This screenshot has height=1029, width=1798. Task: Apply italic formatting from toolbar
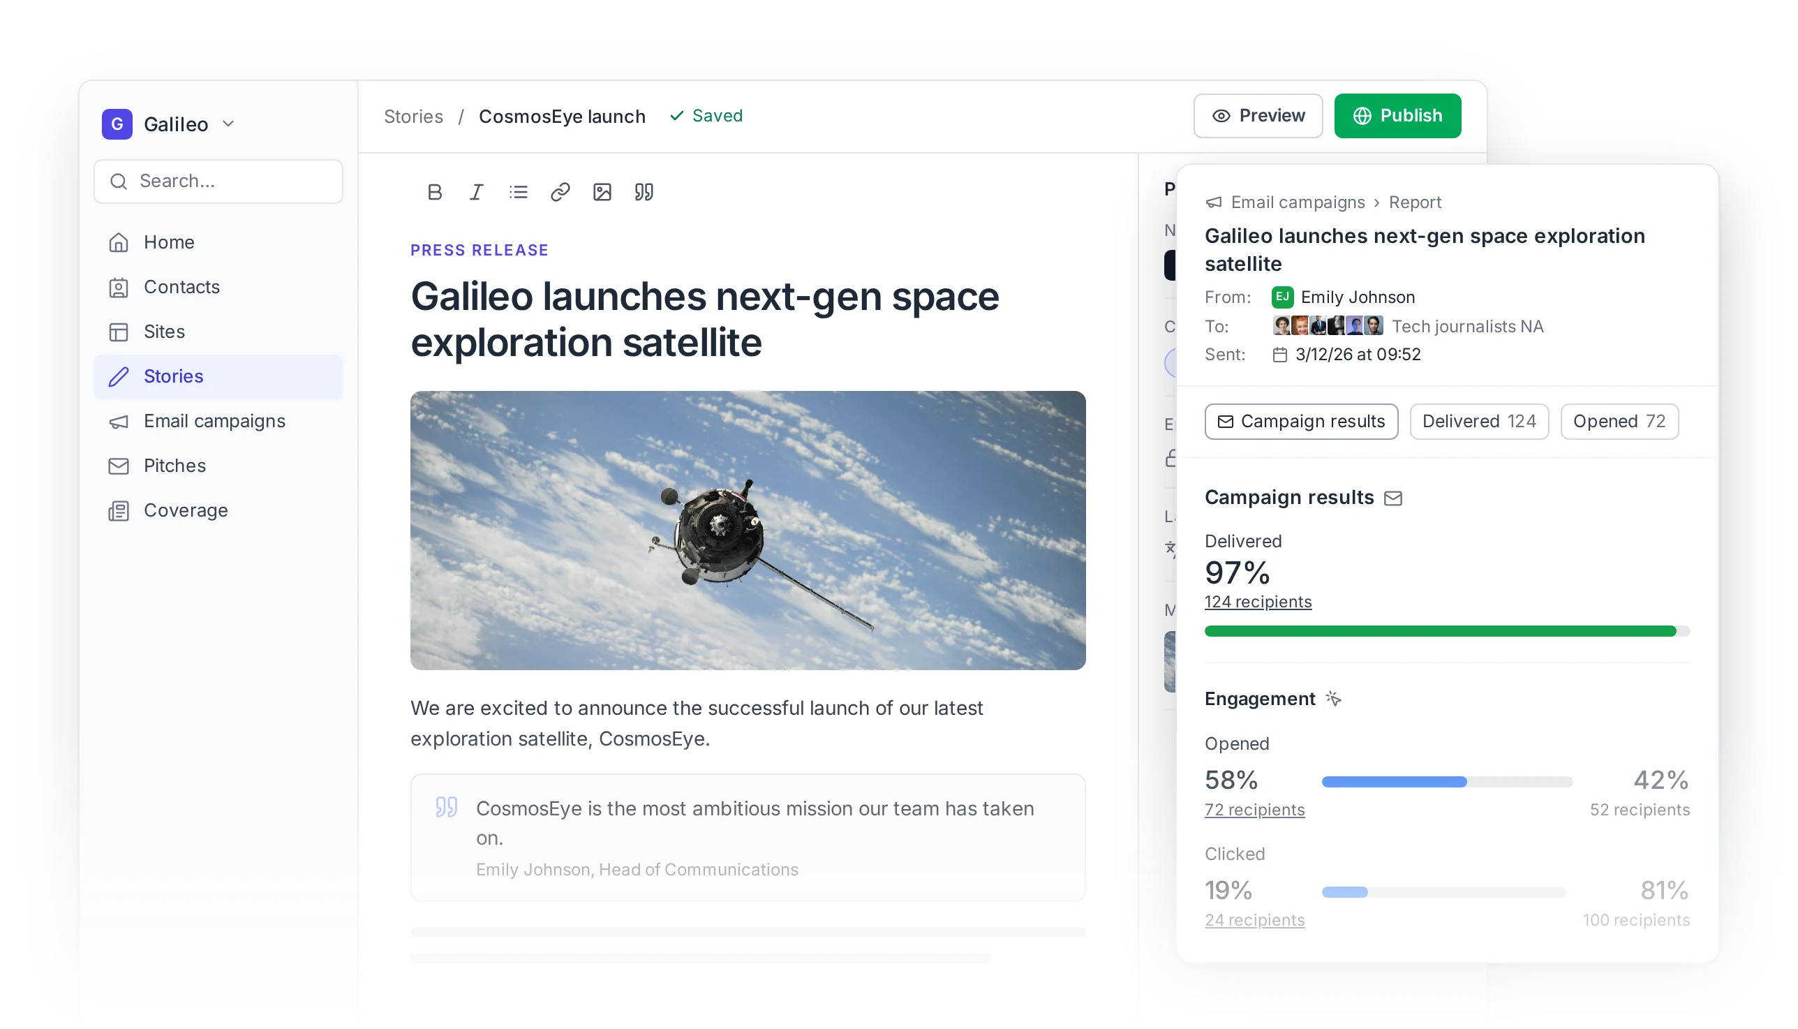476,192
